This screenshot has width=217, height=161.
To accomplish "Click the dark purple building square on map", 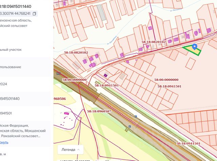I will pyautogui.click(x=105, y=75).
